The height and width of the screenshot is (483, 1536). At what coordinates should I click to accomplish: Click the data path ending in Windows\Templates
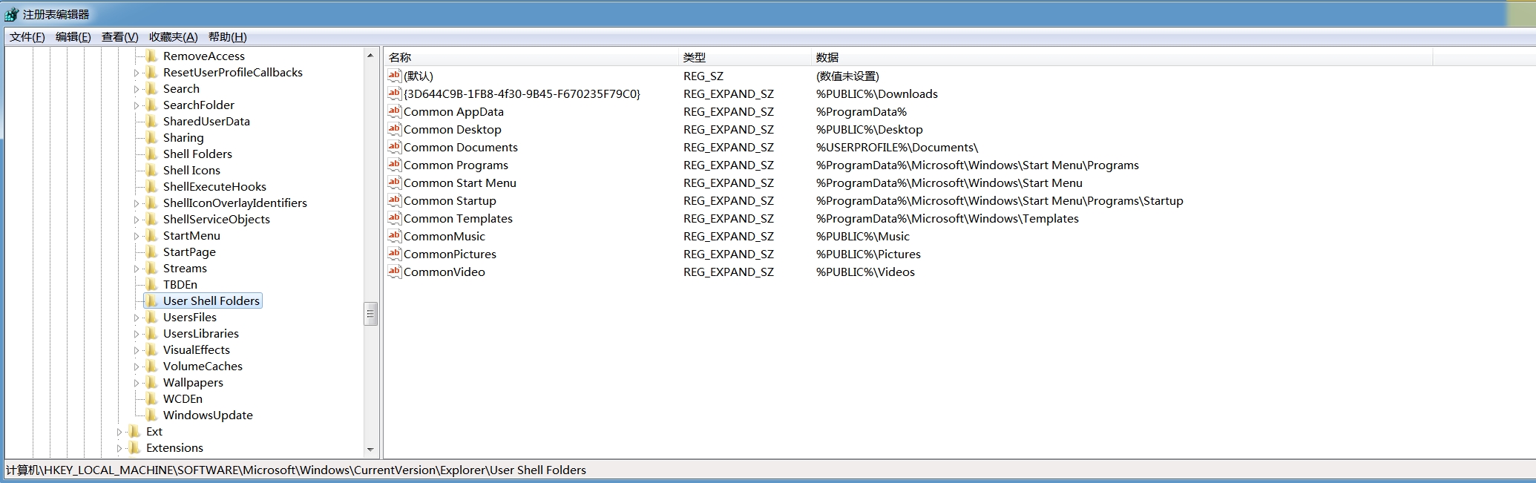click(948, 218)
